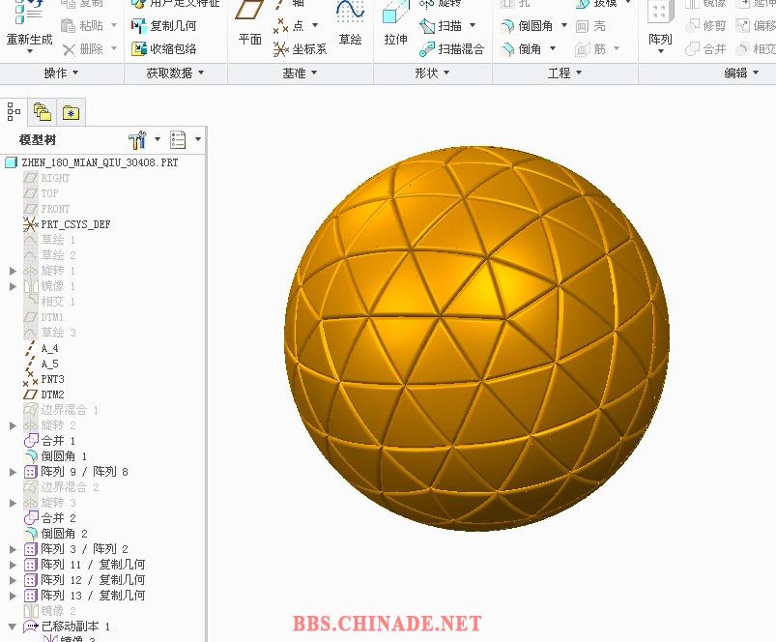
Task: Select 相交 1 feature
Action: pyautogui.click(x=50, y=302)
